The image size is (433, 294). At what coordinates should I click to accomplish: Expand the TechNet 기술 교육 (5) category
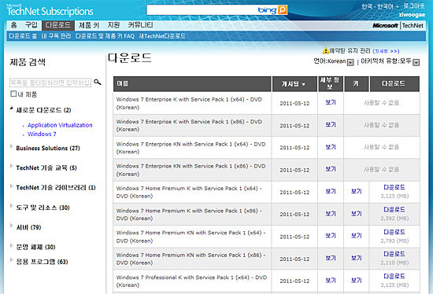[11, 166]
